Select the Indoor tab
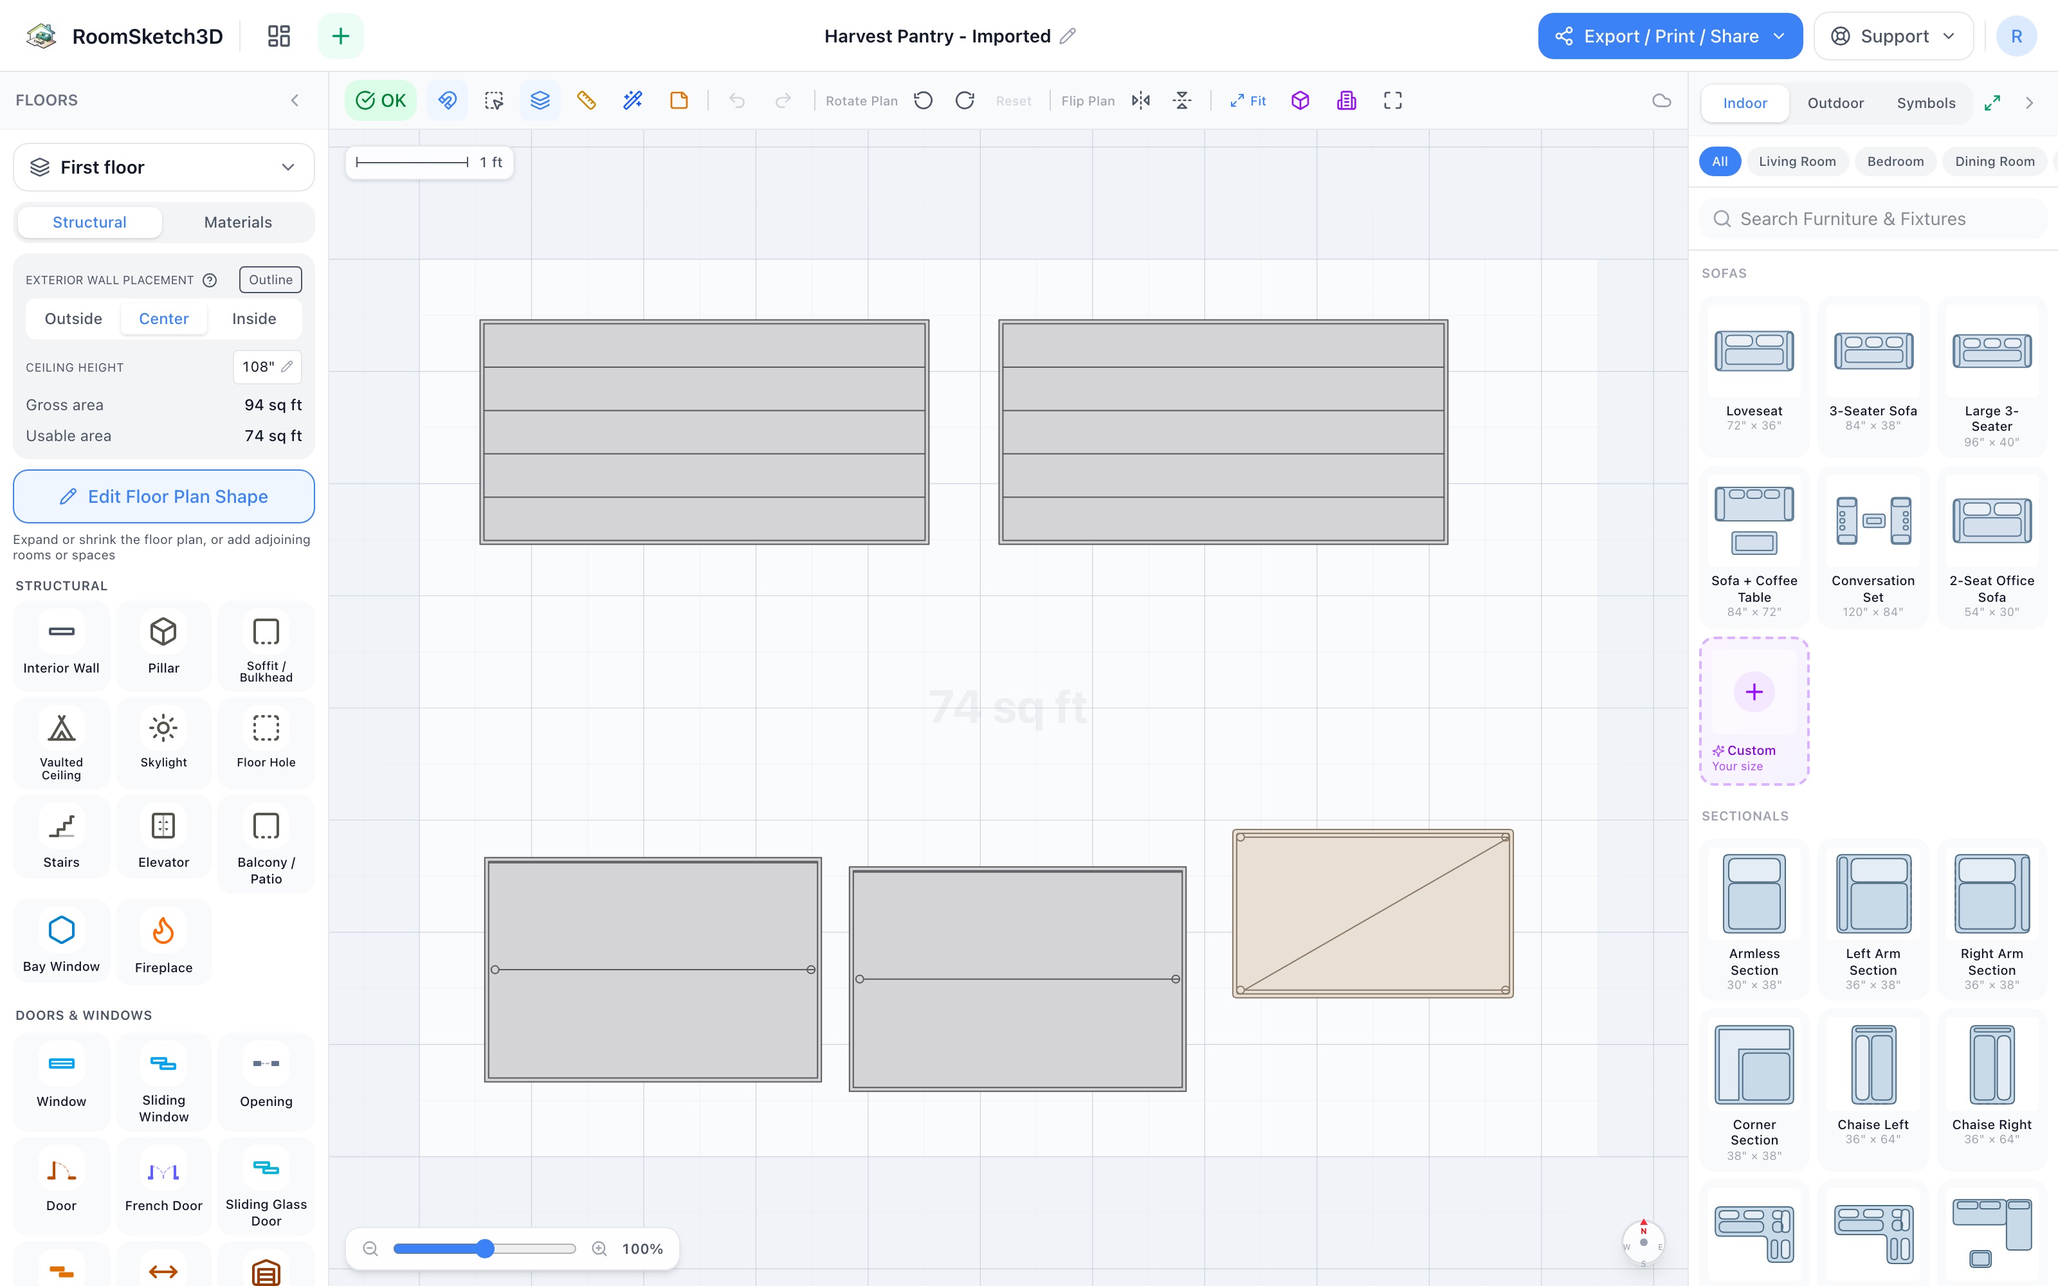 pyautogui.click(x=1745, y=103)
